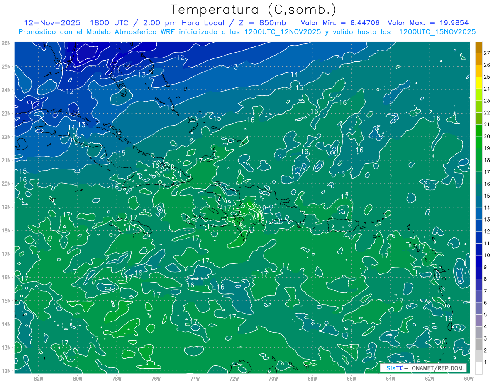This screenshot has height=384, width=498.
Task: Click the "17N" latitude axis label
Action: click(6, 254)
